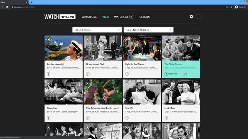248x139 pixels.
Task: Click the Watchlist count badge
Action: pyautogui.click(x=131, y=17)
